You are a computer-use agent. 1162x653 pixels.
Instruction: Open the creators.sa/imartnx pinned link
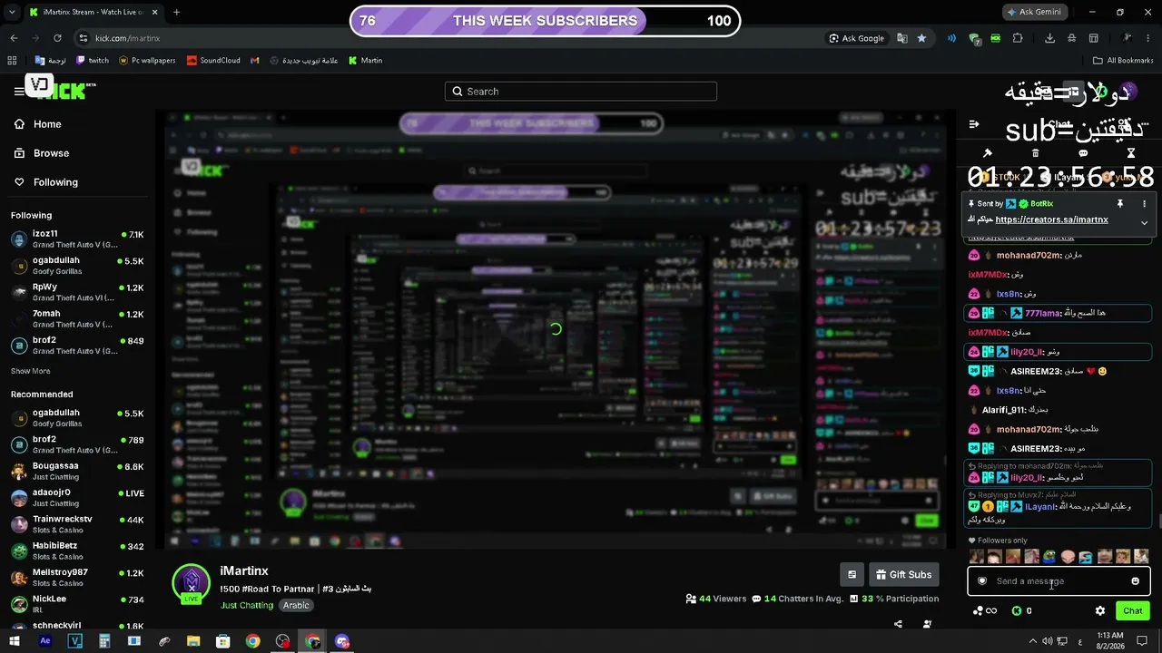point(1051,219)
